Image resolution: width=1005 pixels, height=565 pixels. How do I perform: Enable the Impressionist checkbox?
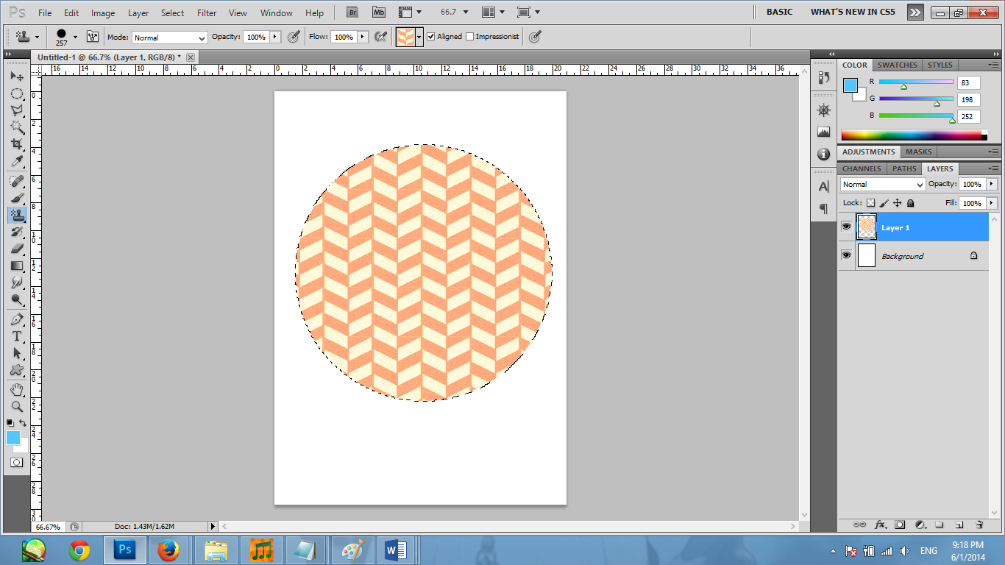(x=470, y=36)
